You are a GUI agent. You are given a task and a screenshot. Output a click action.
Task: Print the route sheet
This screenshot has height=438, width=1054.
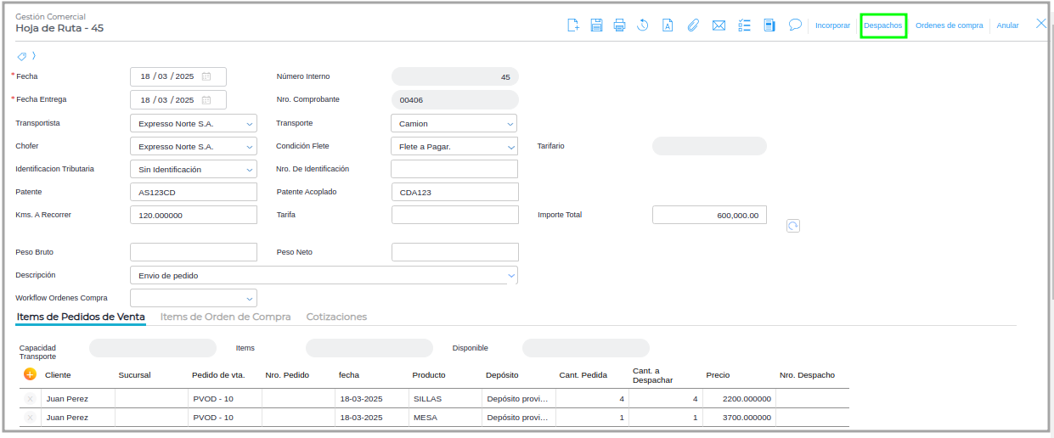pos(619,25)
